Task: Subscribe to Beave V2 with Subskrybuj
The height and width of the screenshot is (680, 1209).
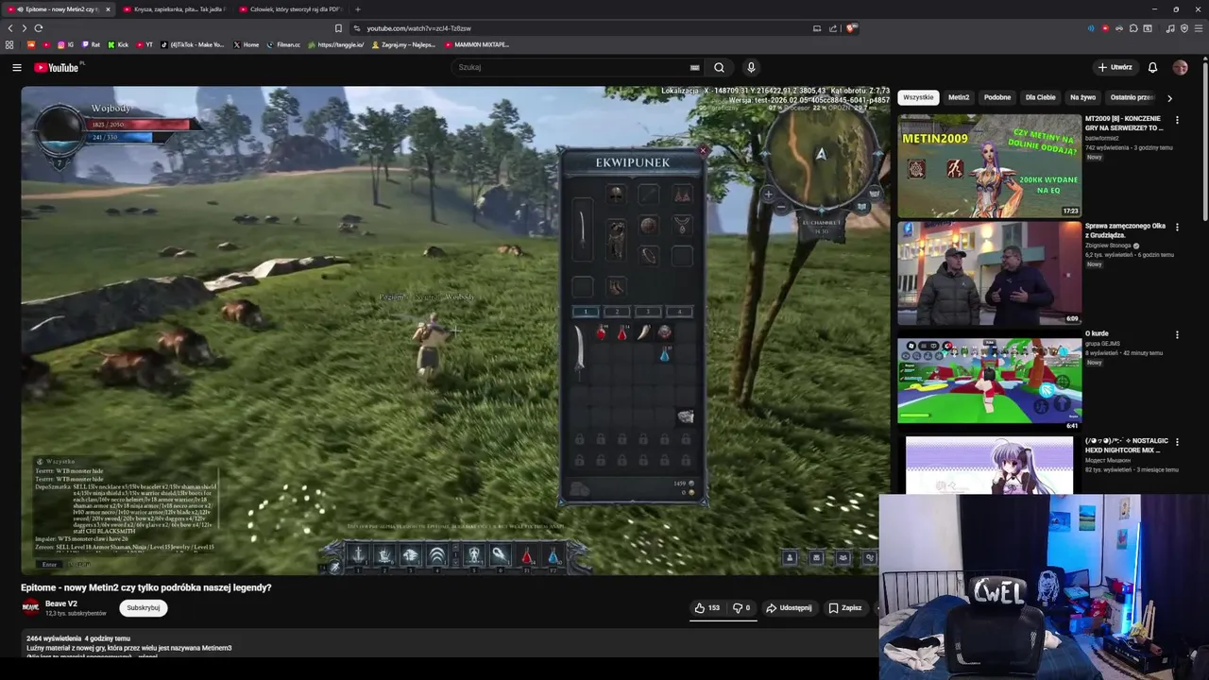Action: (x=144, y=608)
